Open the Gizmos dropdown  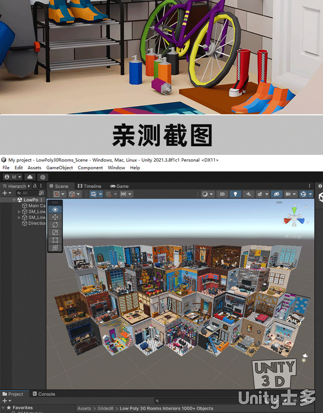pos(306,194)
